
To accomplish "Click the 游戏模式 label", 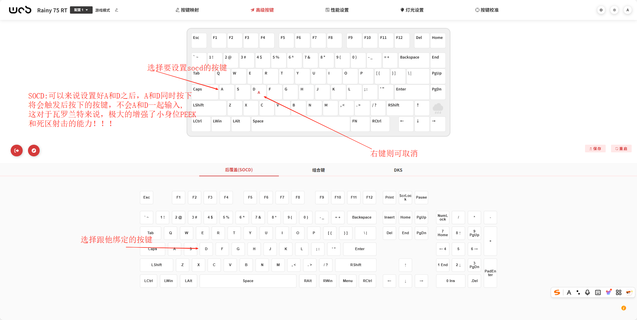I will point(103,10).
